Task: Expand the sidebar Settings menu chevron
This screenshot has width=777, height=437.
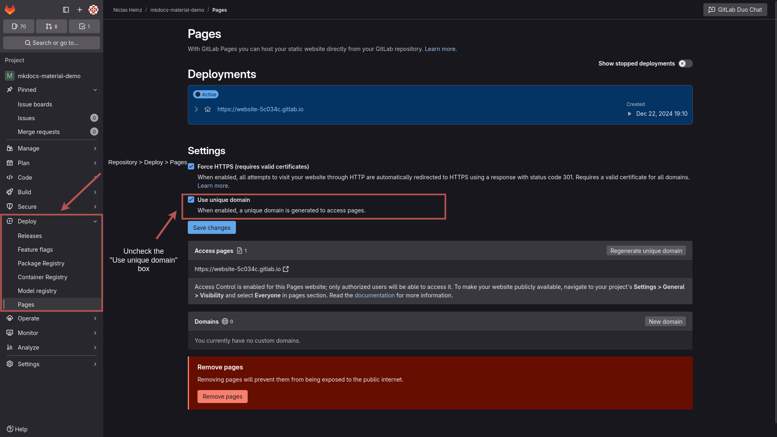Action: [95, 364]
